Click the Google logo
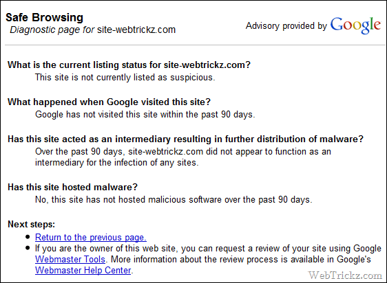Image resolution: width=387 pixels, height=283 pixels. coord(355,25)
